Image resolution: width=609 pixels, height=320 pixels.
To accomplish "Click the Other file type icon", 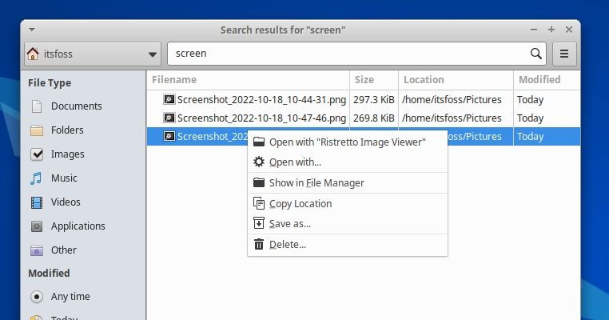I will point(37,250).
